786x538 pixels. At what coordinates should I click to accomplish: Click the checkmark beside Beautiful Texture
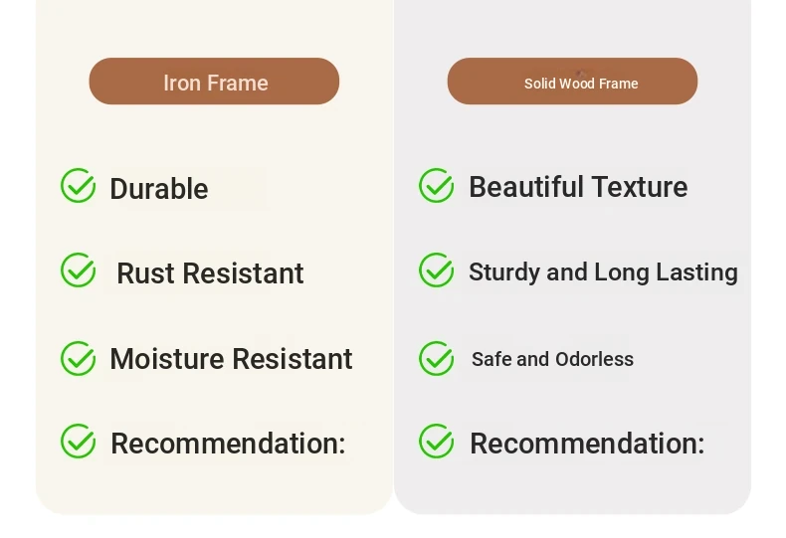click(437, 185)
